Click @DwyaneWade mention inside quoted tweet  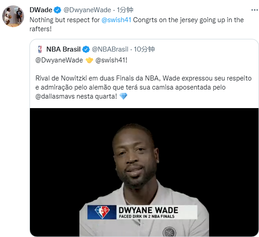click(59, 60)
